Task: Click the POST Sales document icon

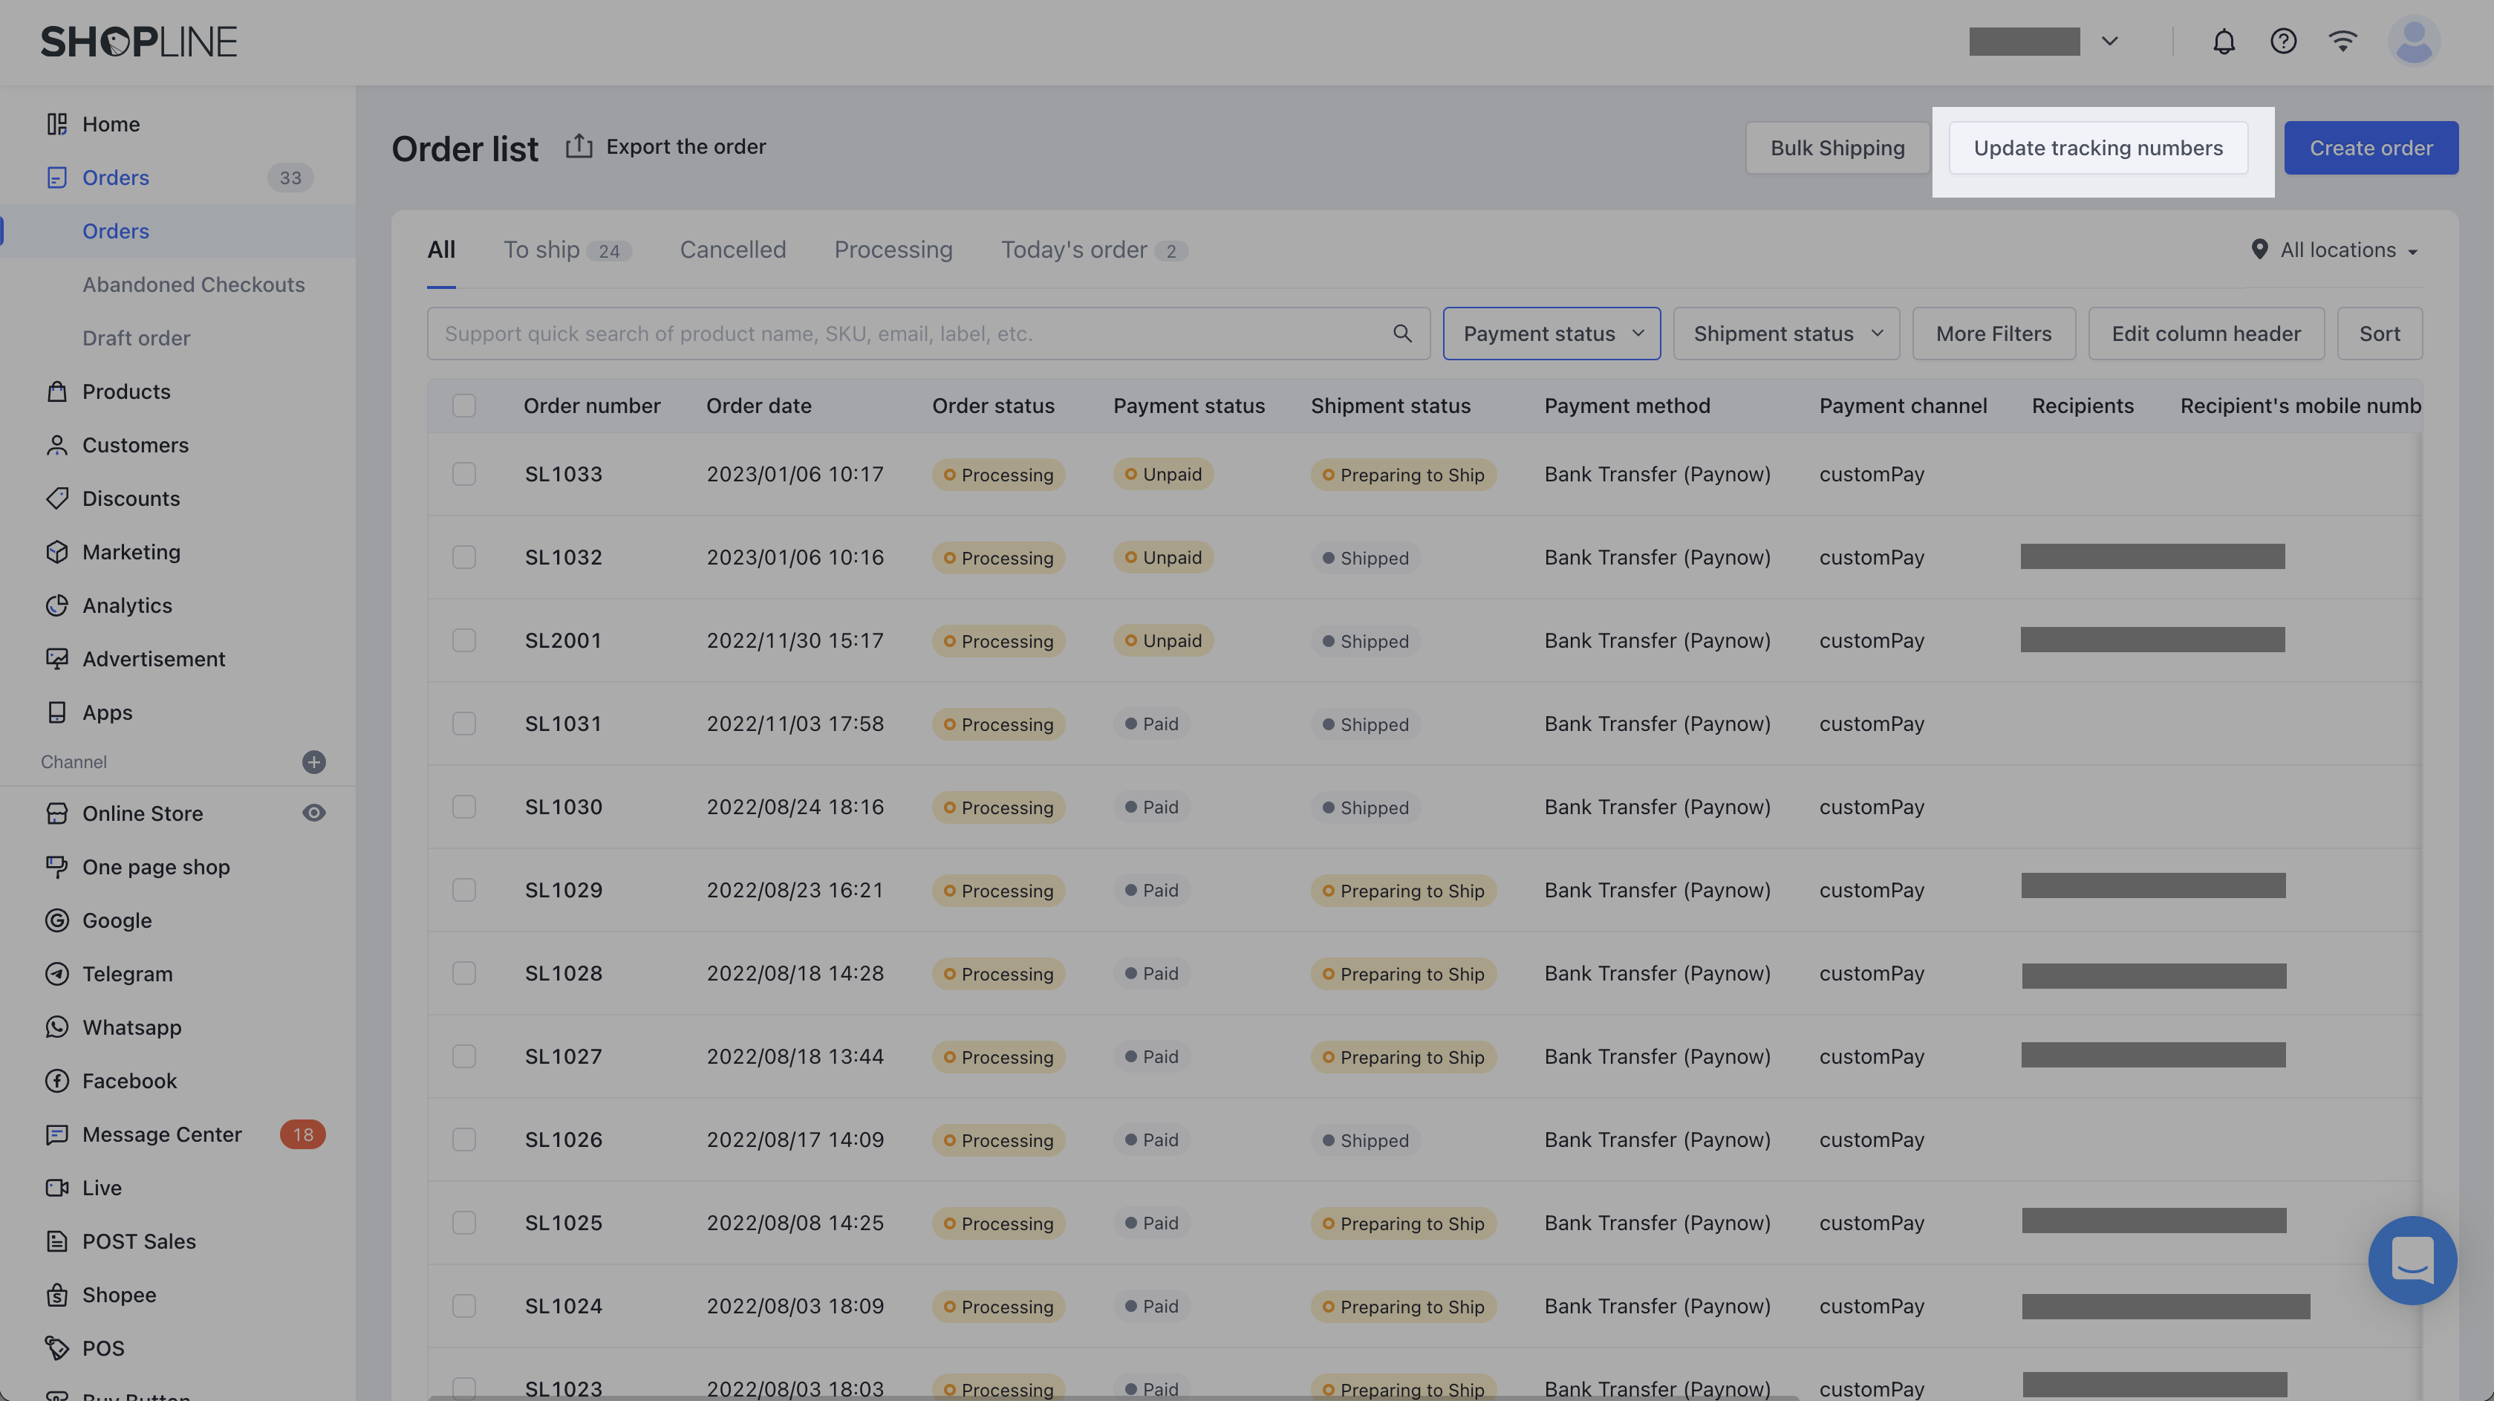Action: 57,1241
